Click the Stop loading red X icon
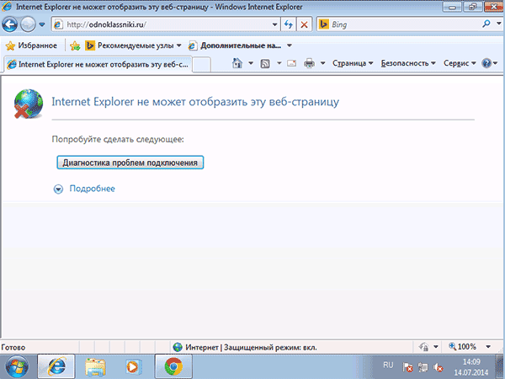The width and height of the screenshot is (505, 379). point(304,24)
